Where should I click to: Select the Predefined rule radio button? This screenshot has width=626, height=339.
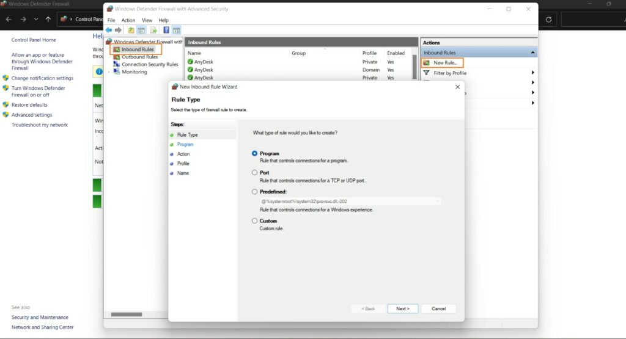[x=255, y=192]
